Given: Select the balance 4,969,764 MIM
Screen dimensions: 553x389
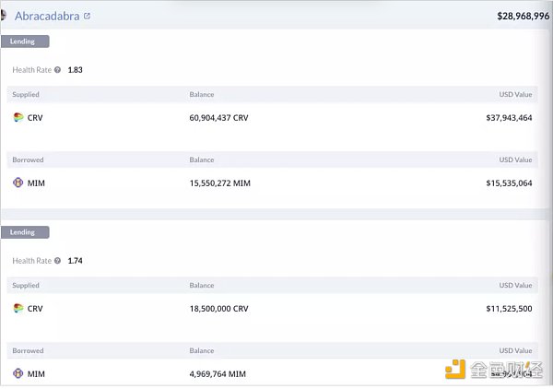Looking at the screenshot, I should [x=218, y=374].
